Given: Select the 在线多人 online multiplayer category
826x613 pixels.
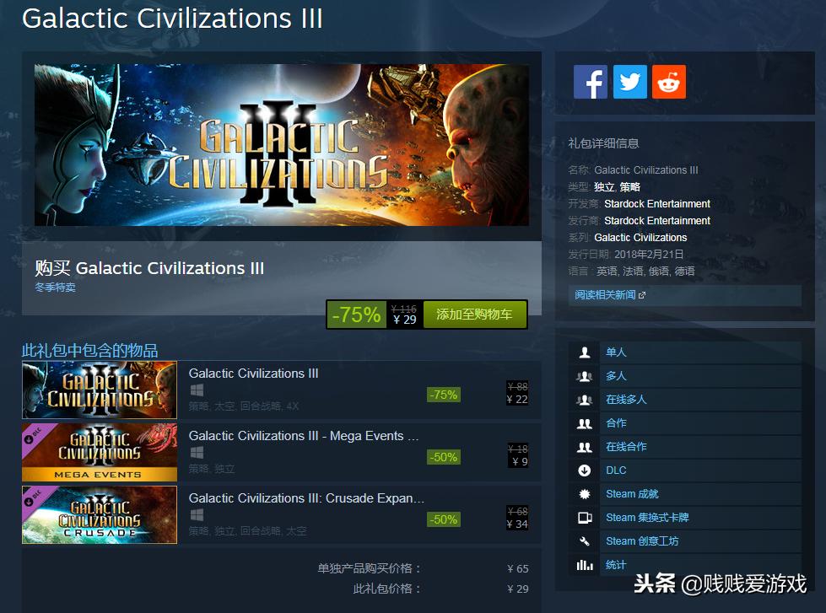Looking at the screenshot, I should (x=626, y=399).
